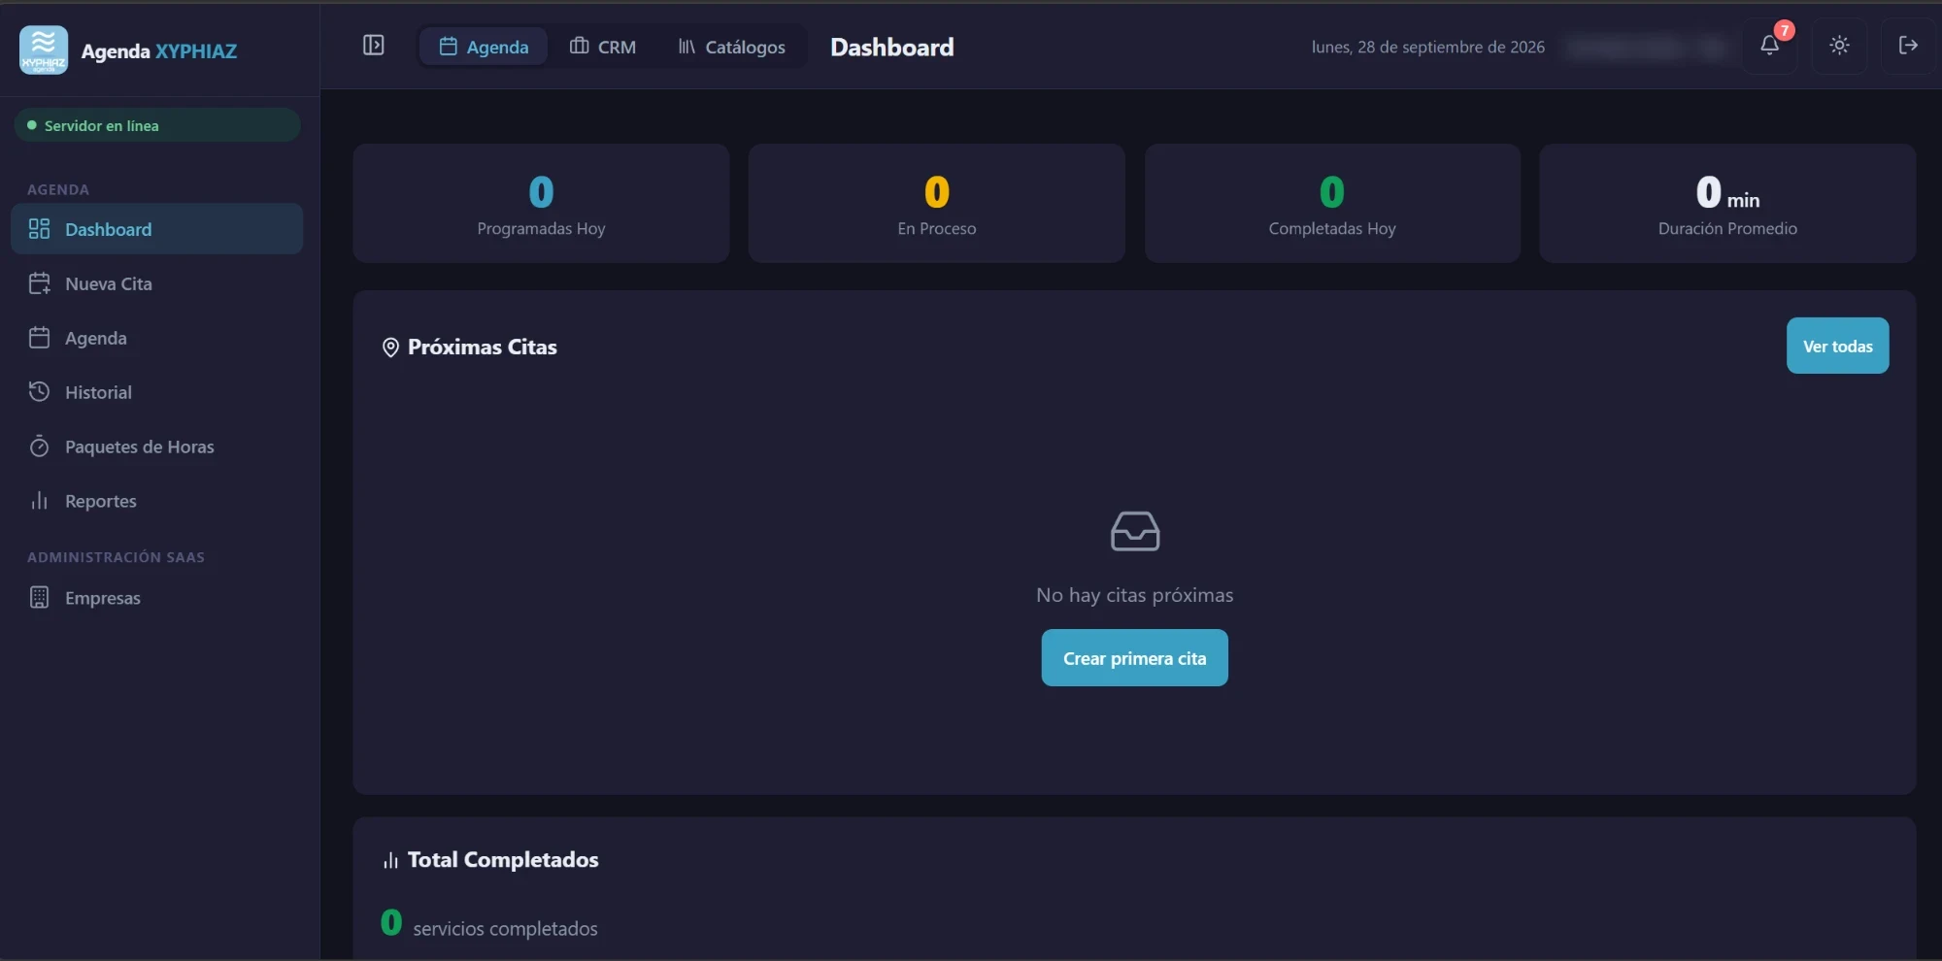Click the Próximas Citas heading

pos(482,347)
